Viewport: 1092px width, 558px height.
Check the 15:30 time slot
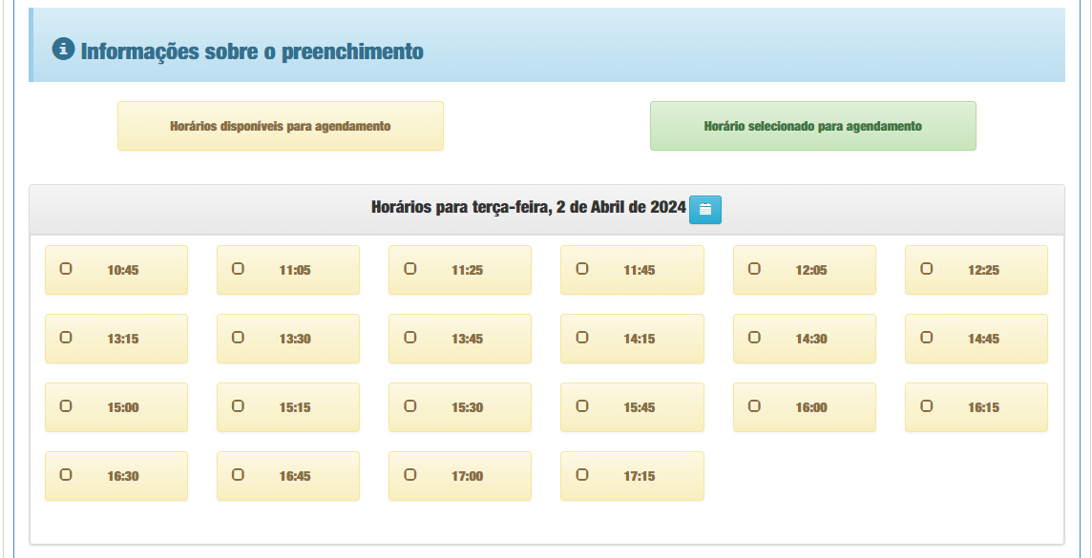click(410, 405)
